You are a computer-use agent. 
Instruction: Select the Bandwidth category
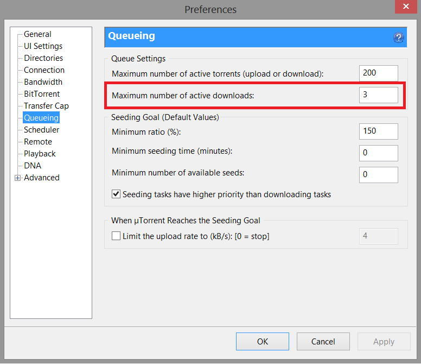click(43, 82)
